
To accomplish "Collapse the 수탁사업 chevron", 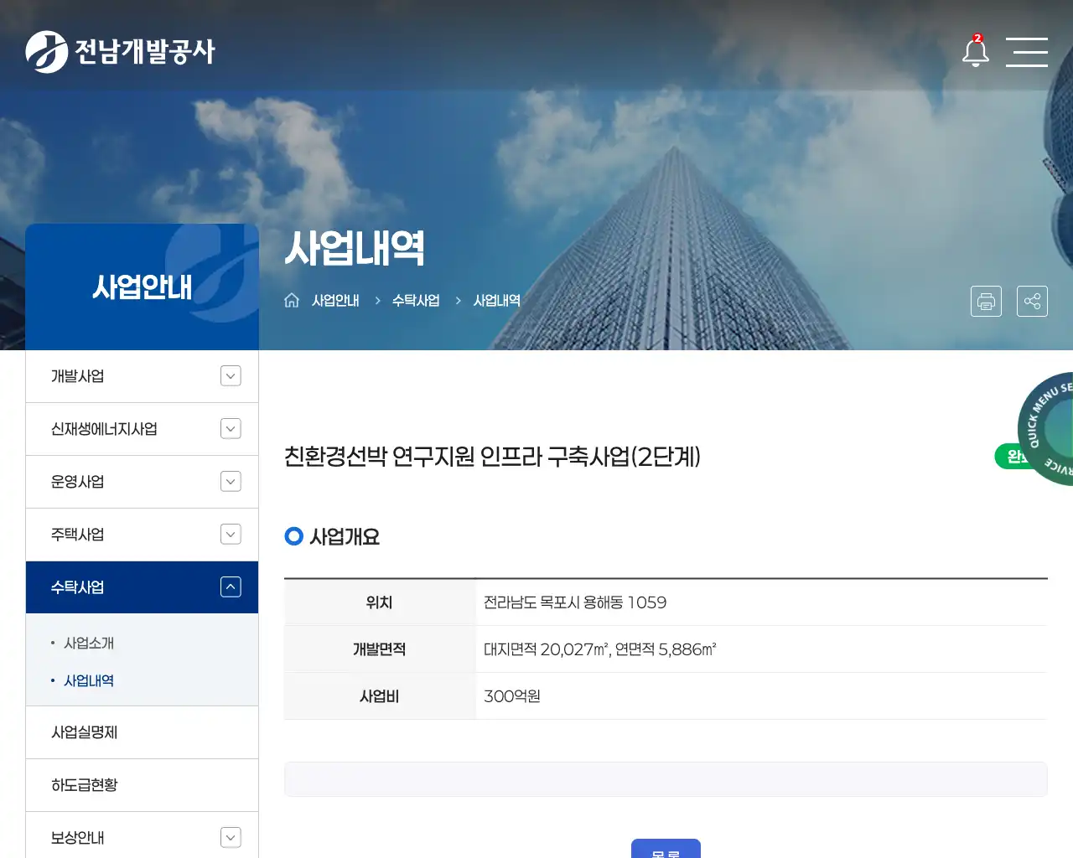I will [231, 587].
